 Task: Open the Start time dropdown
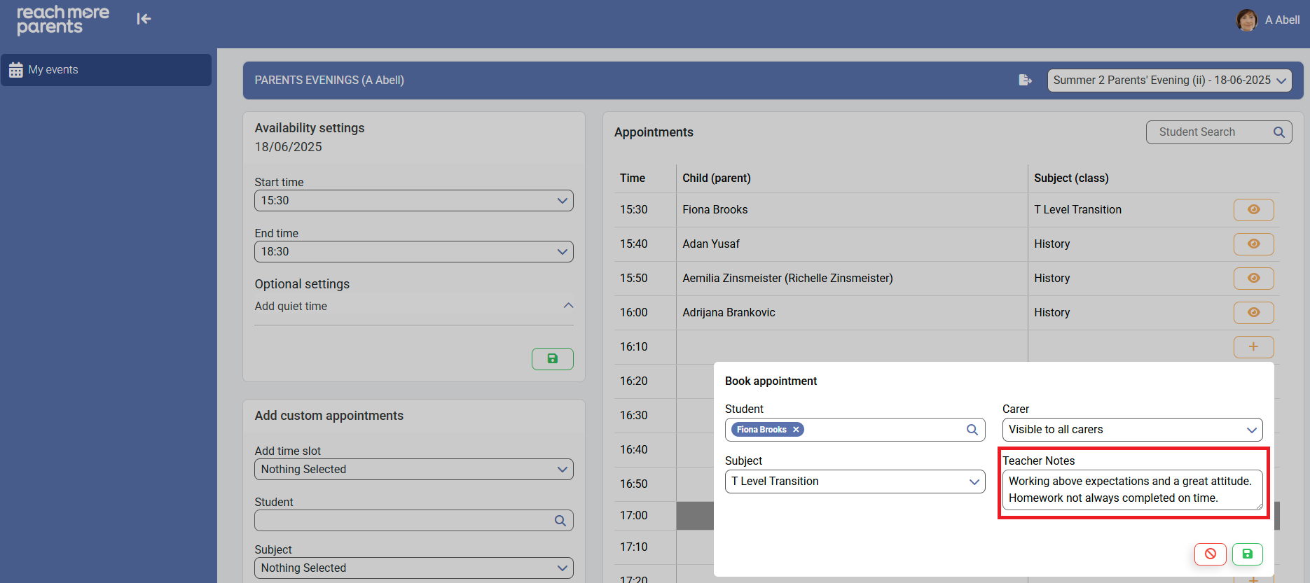(x=413, y=201)
